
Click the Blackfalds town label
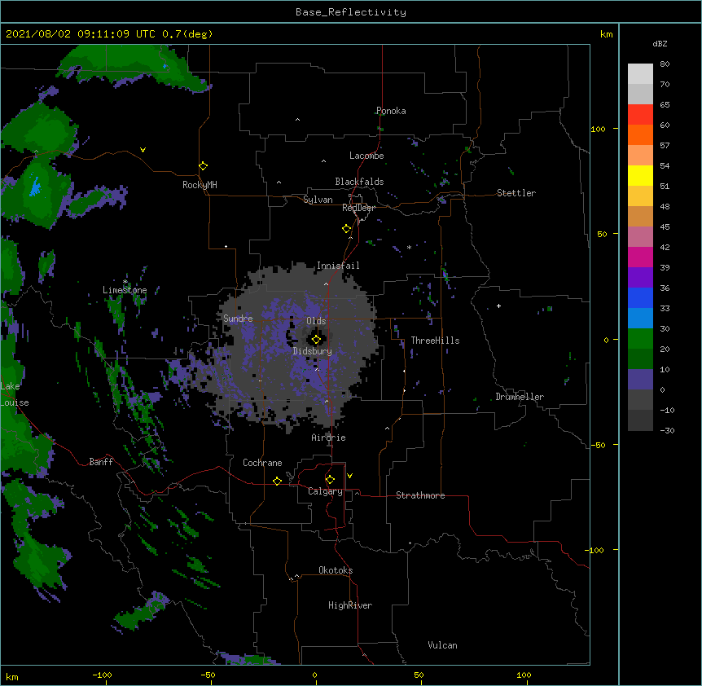point(359,182)
